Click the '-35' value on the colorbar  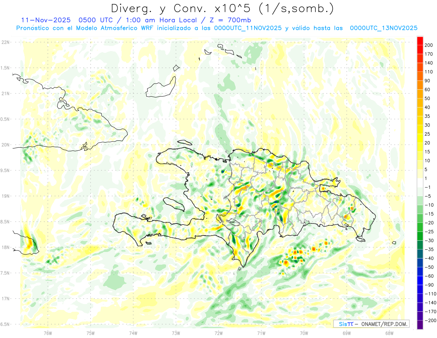click(429, 249)
